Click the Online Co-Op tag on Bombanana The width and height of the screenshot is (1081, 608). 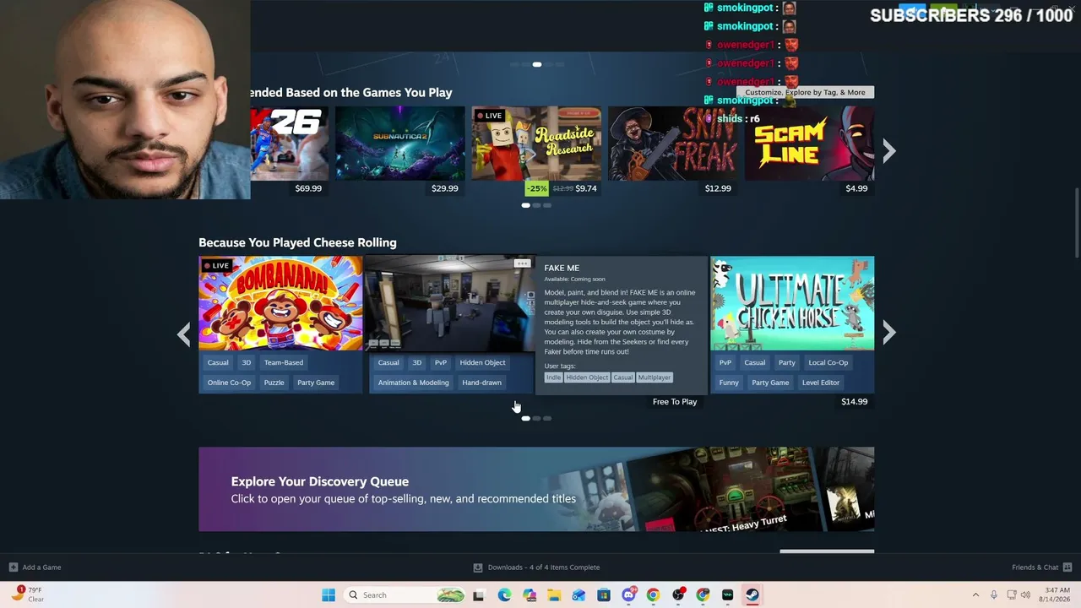point(229,383)
